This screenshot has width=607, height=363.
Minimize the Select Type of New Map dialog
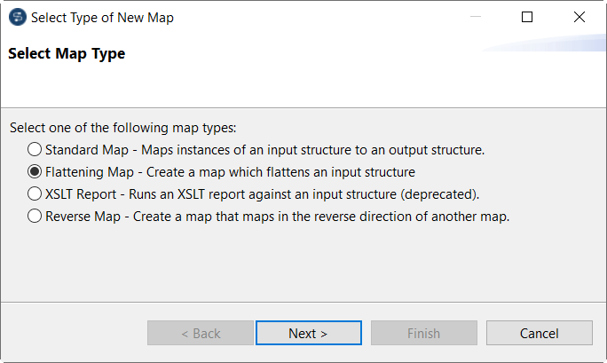(477, 17)
